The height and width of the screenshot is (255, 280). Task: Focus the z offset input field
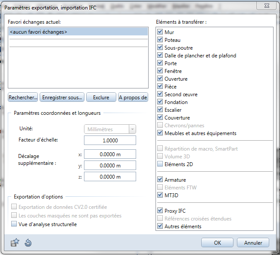pyautogui.click(x=110, y=176)
